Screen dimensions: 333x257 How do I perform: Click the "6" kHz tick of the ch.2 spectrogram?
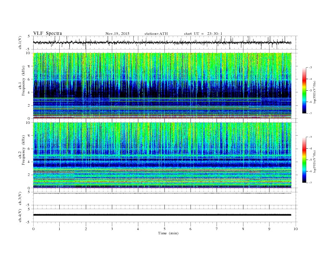click(29, 149)
